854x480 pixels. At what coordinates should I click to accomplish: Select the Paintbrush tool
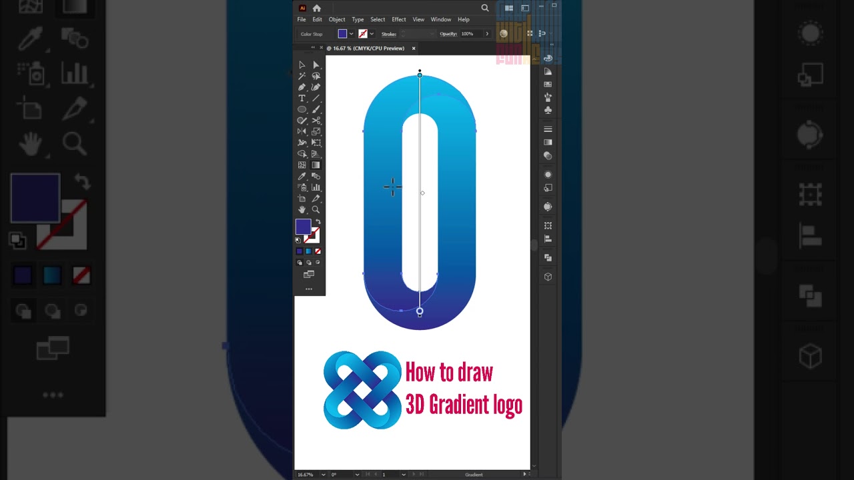coord(316,109)
